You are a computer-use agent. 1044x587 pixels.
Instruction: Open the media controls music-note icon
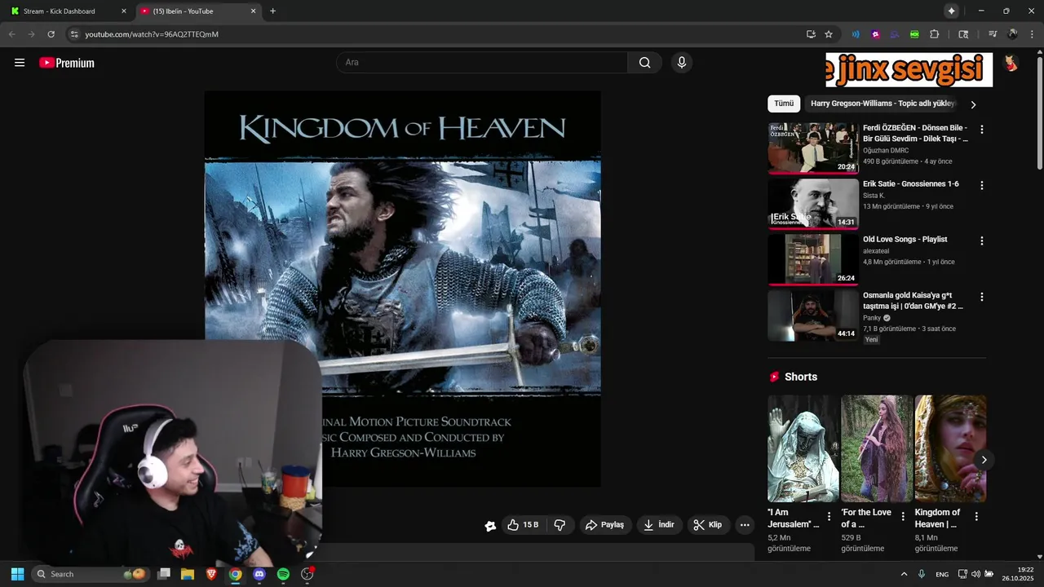(x=993, y=34)
